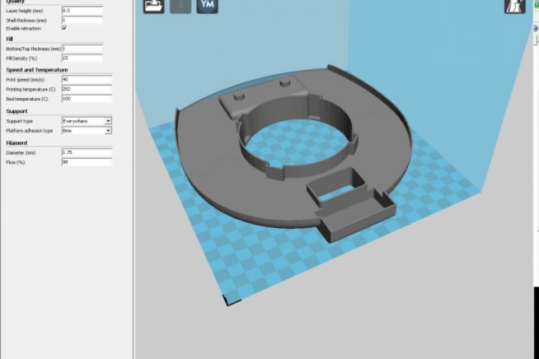Click the 'Flow (%)' label

(x=16, y=162)
